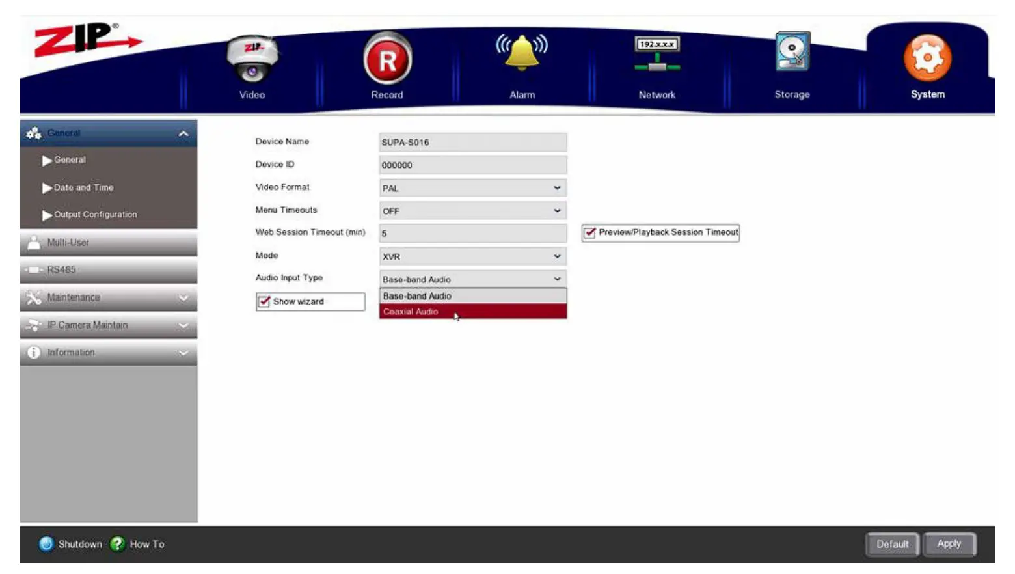Open the Alarm bell icon
The image size is (1015, 574).
point(522,53)
